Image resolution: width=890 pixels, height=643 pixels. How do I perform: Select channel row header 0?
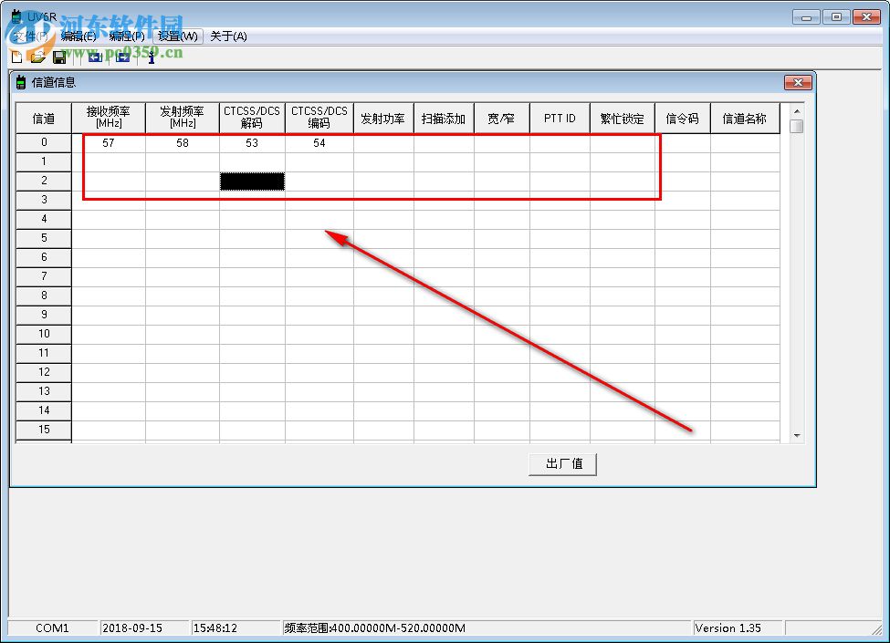click(x=44, y=142)
